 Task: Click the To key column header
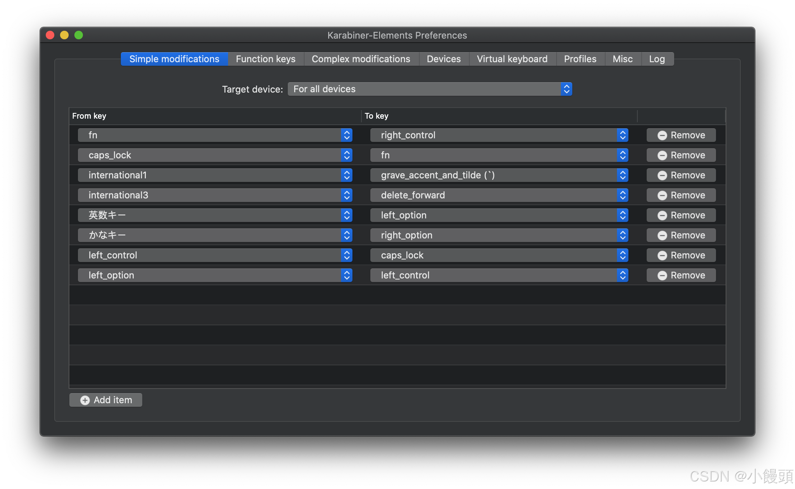[499, 116]
